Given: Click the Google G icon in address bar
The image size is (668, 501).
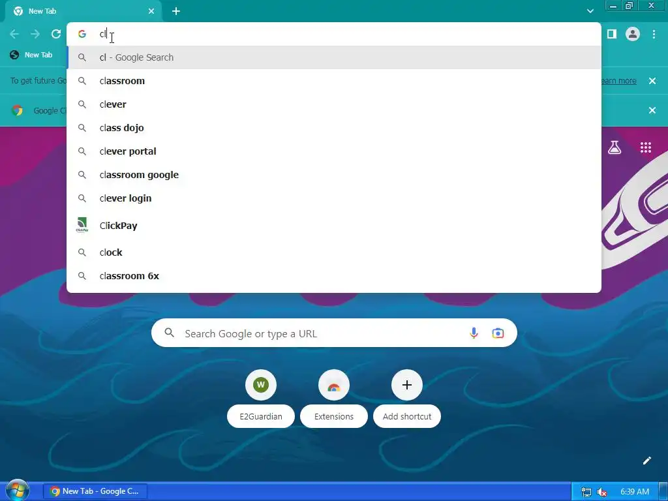Looking at the screenshot, I should [x=82, y=34].
